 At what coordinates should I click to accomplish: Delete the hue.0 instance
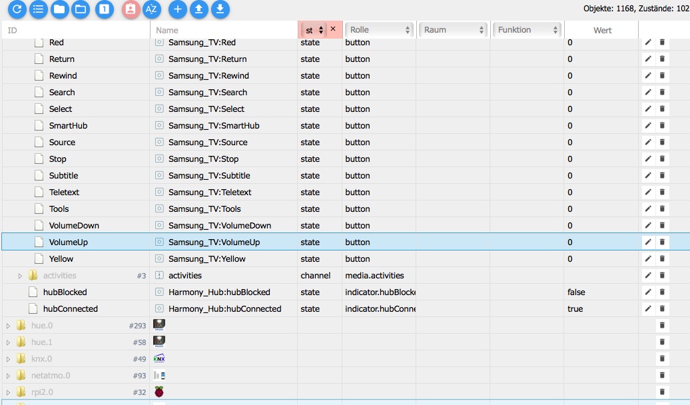(x=662, y=325)
